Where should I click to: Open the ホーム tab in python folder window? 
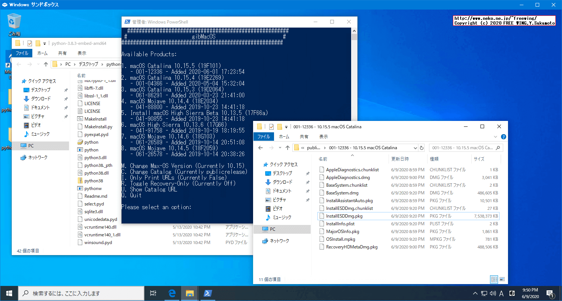tap(43, 53)
